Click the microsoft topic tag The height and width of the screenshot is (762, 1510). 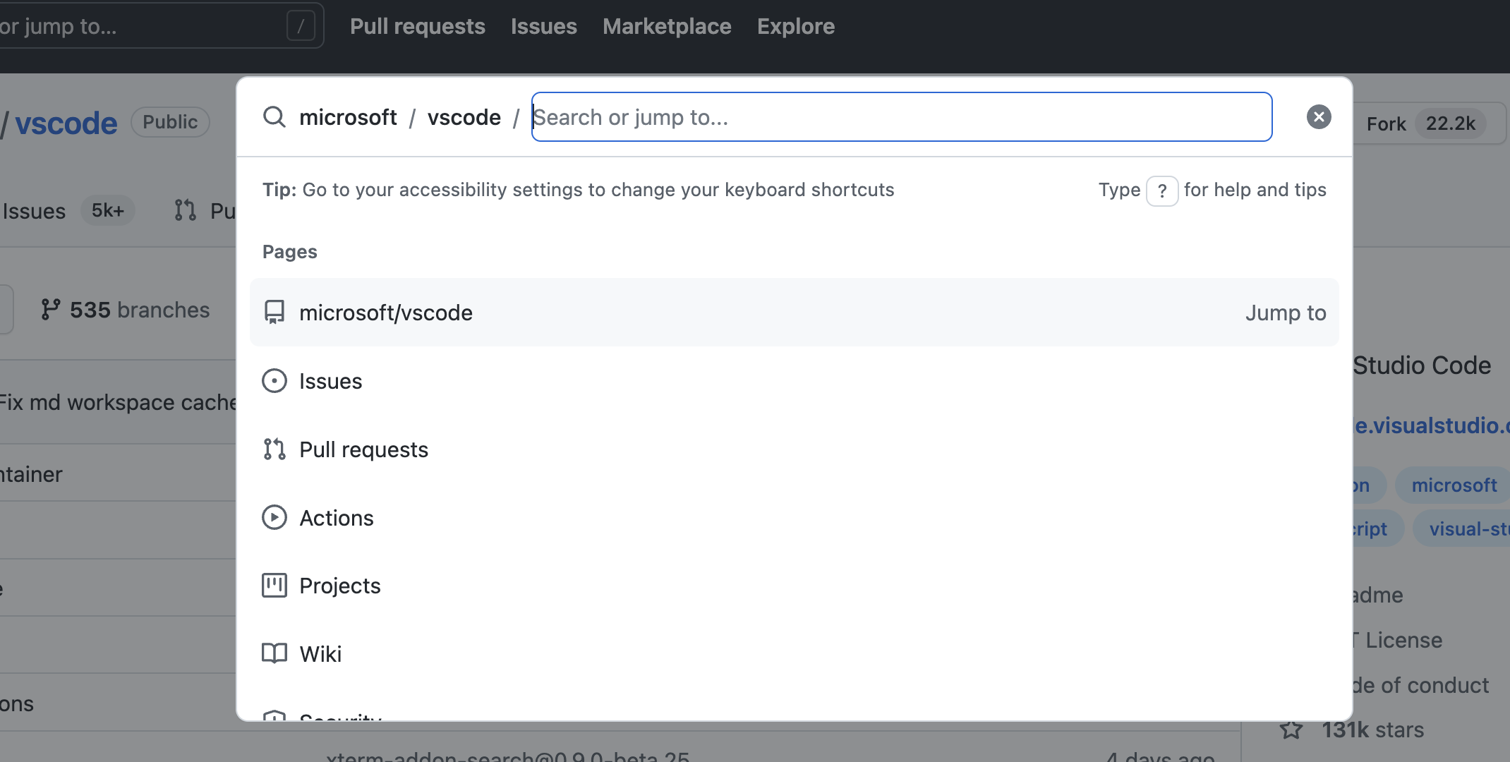click(x=1454, y=485)
